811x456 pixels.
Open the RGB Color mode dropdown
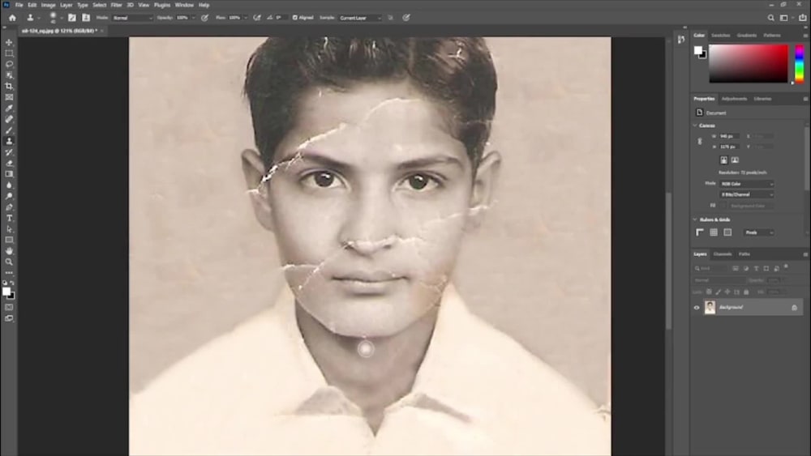pyautogui.click(x=746, y=184)
